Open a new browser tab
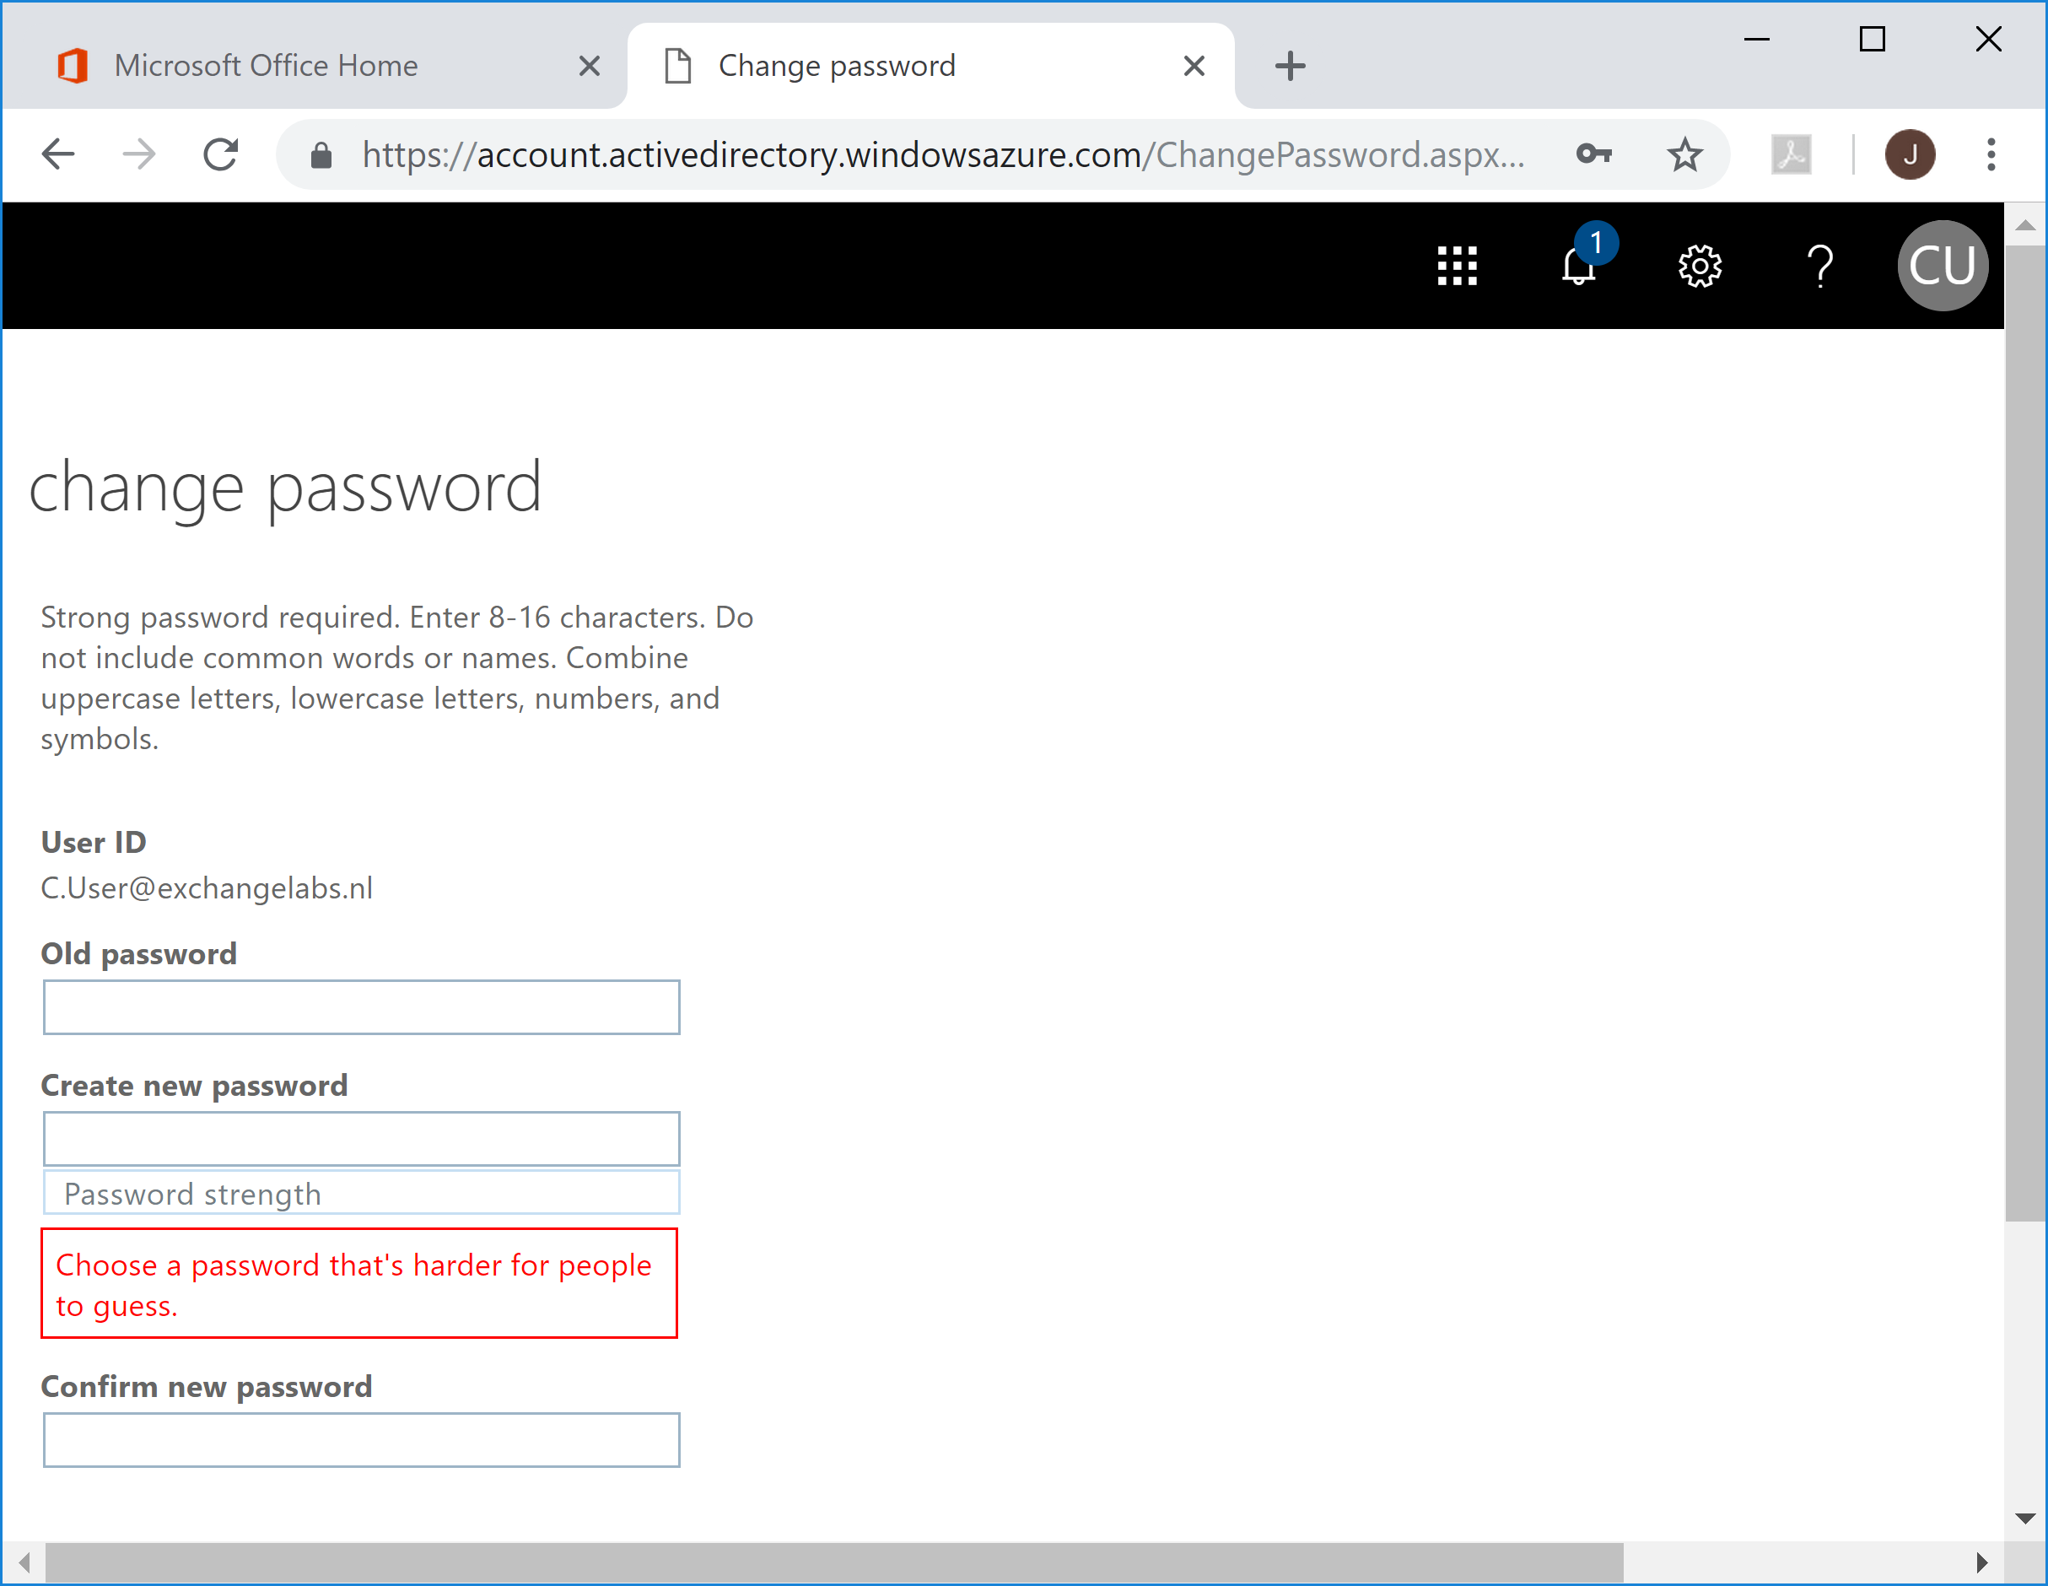Image resolution: width=2048 pixels, height=1586 pixels. (x=1291, y=65)
